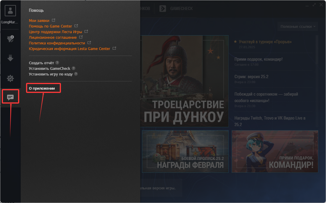Open news Побеждай с соратником — забирай особого «испанца»
Screen dimensions: 326x203
click(266, 97)
